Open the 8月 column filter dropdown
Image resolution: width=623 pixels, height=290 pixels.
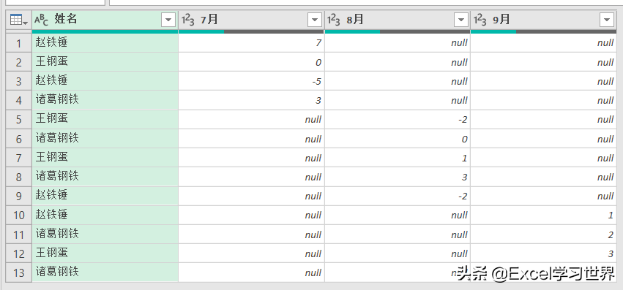click(x=461, y=20)
